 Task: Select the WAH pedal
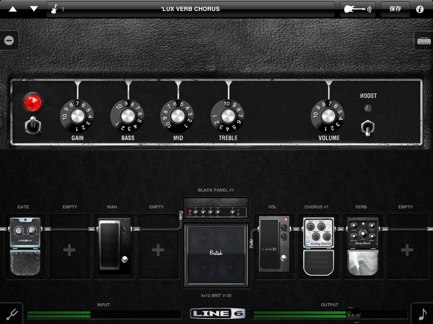pos(114,246)
